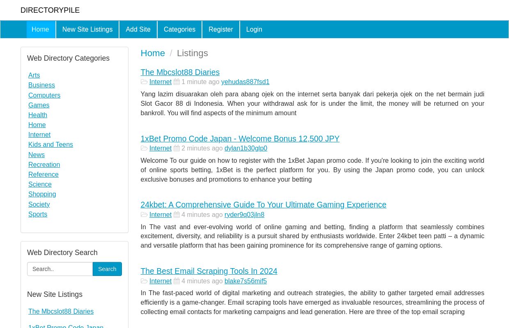This screenshot has height=328, width=509.
Task: Open the Shopping category link
Action: point(42,194)
